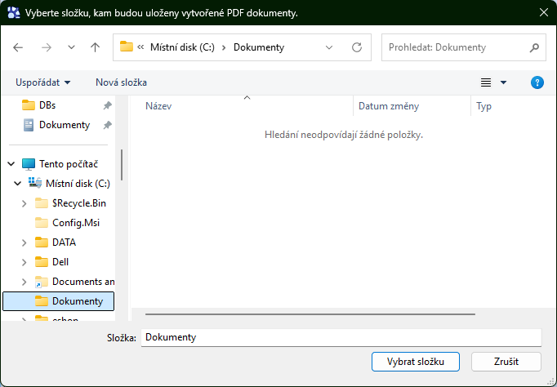This screenshot has height=387, width=557.
Task: Click the view layout icon
Action: tap(486, 82)
